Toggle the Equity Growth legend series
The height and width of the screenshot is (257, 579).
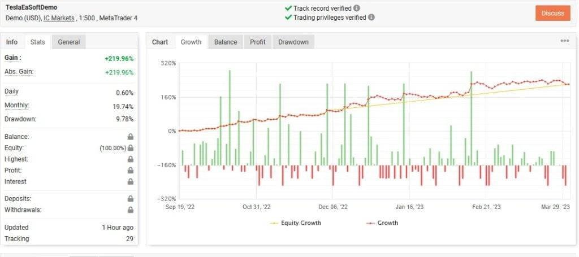point(296,223)
